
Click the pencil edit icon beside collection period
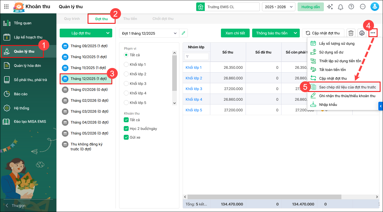point(183,33)
